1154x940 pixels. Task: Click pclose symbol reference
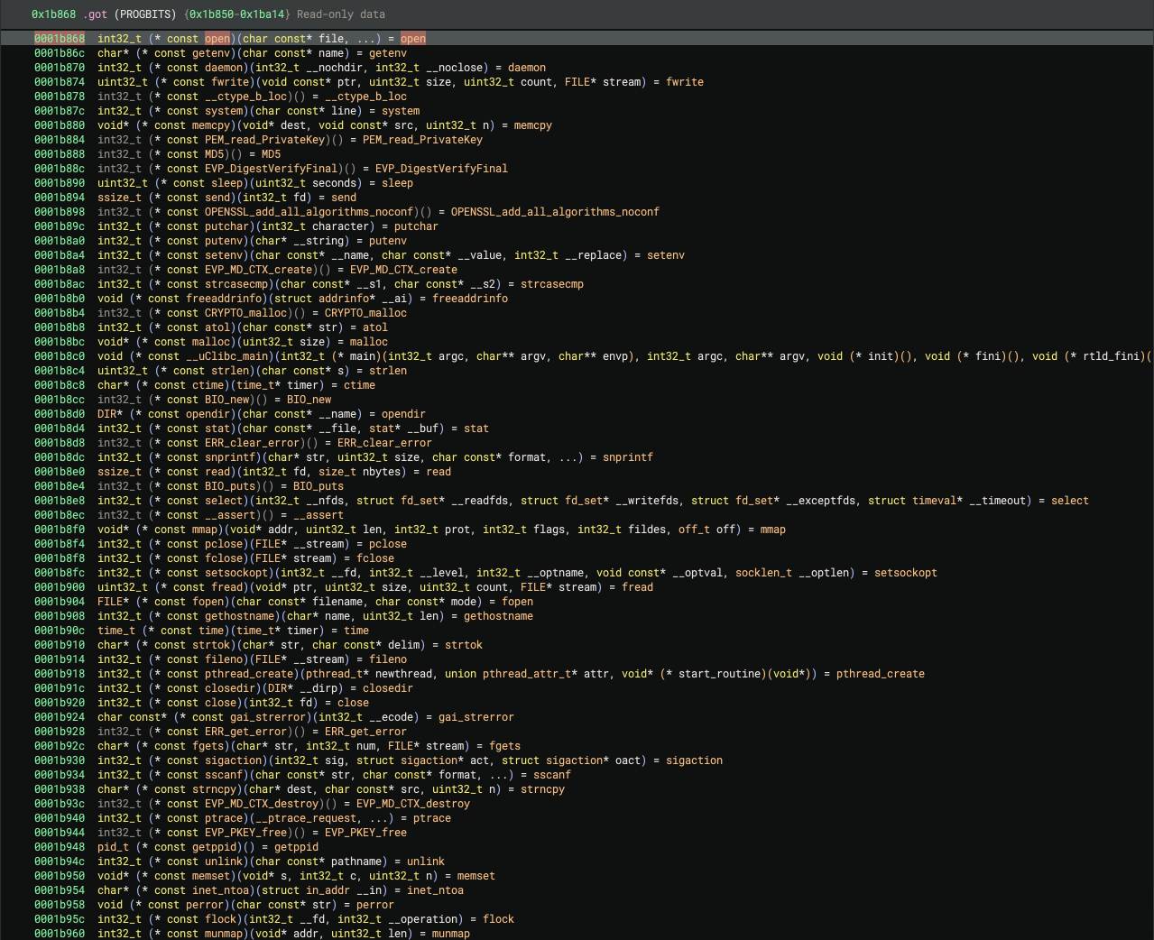pyautogui.click(x=388, y=544)
